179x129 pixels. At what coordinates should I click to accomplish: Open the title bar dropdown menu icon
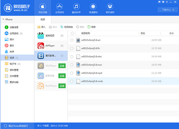pos(167,2)
